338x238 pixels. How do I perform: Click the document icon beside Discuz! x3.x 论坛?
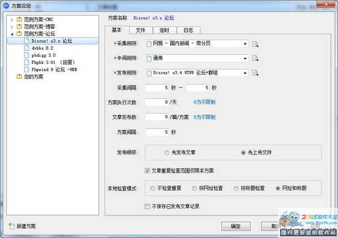[x=27, y=41]
